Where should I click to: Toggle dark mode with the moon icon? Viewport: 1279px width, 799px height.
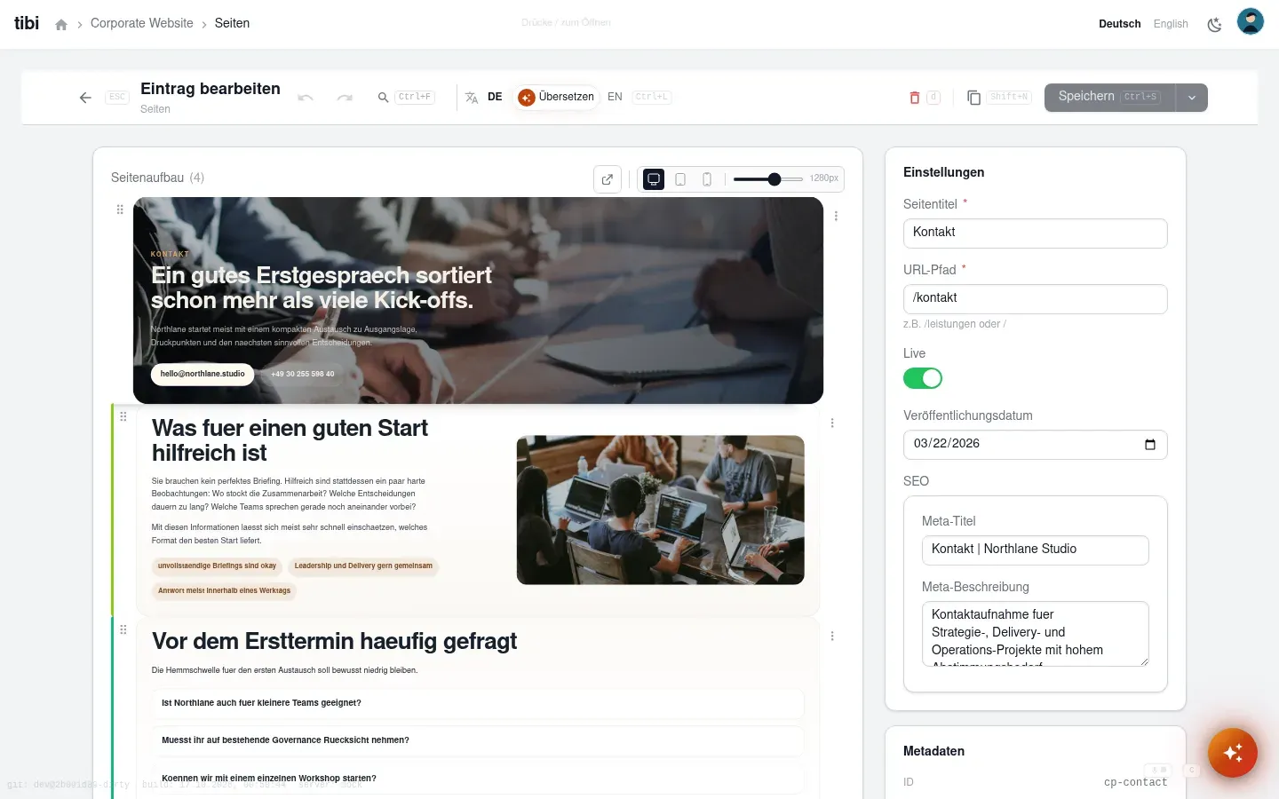(1214, 25)
